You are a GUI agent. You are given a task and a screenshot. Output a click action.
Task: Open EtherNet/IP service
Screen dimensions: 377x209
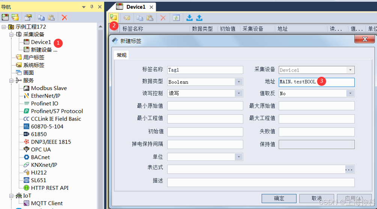pyautogui.click(x=42, y=96)
